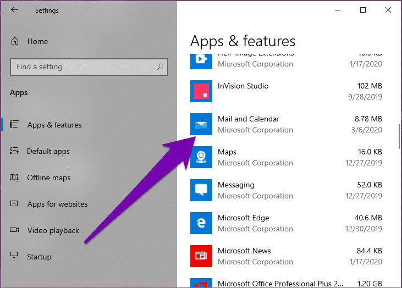
Task: Click the 40.6 MB size value
Action: 368,218
